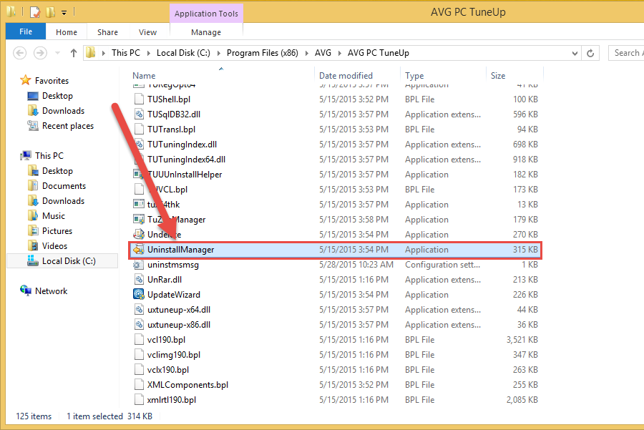Open the Manage ribbon tab
644x430 pixels.
click(206, 32)
